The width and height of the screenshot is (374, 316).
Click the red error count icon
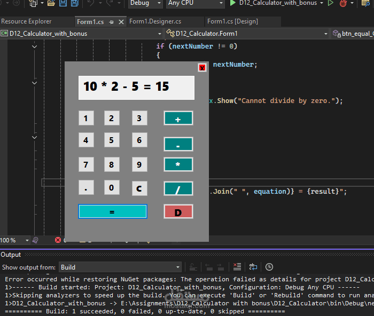[58, 240]
